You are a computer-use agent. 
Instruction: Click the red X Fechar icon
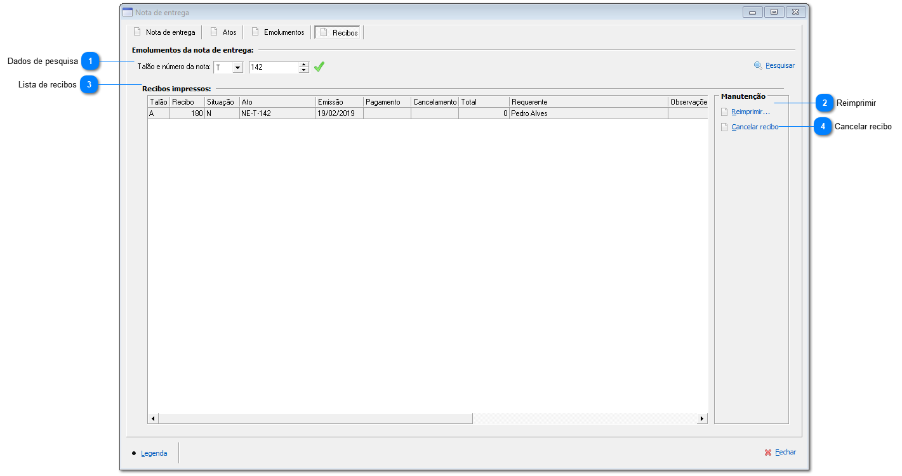click(768, 453)
